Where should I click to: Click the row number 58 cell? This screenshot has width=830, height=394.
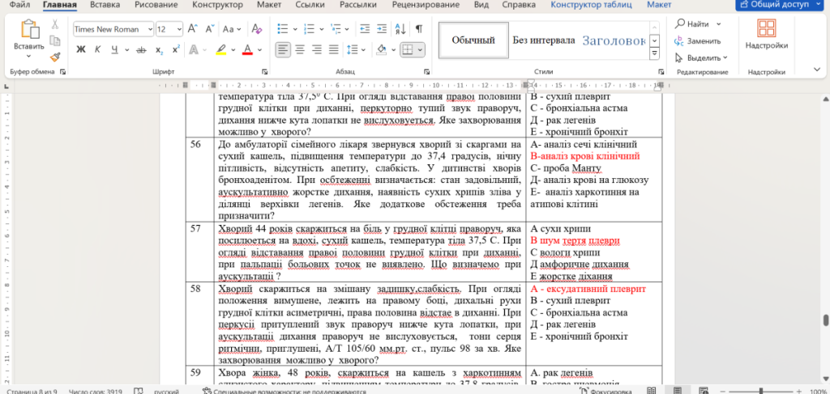(199, 324)
